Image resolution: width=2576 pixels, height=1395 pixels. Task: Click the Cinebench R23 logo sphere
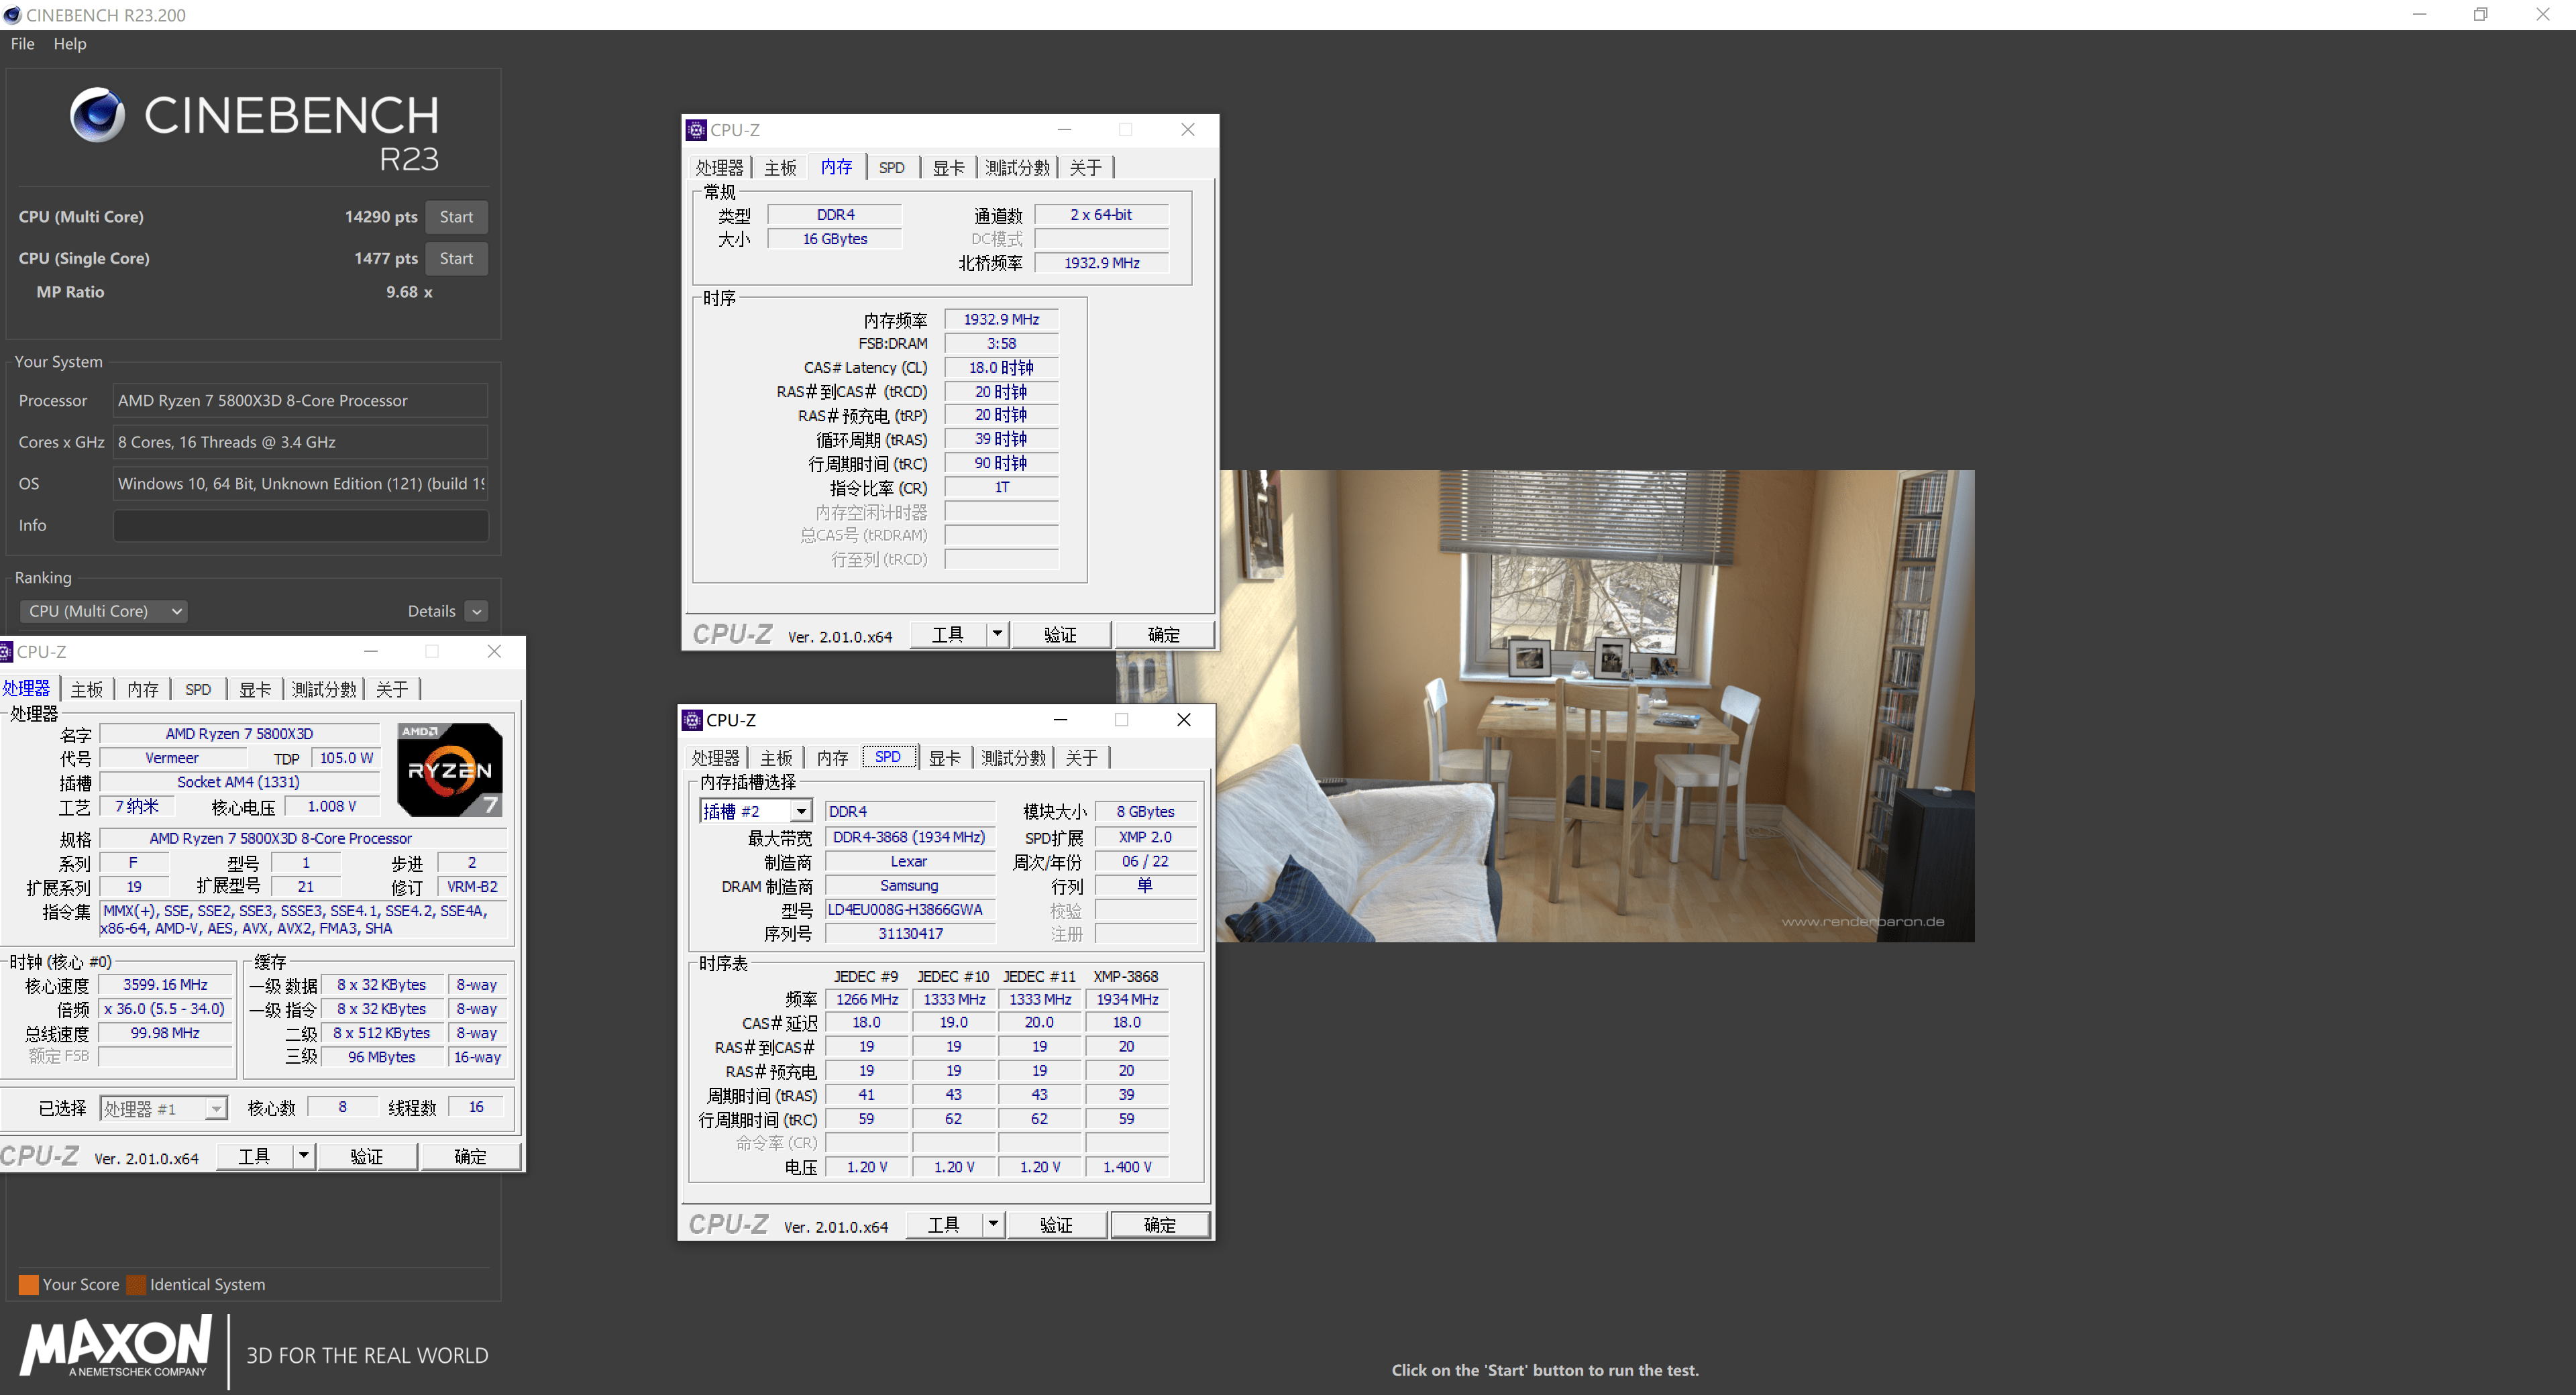[97, 114]
